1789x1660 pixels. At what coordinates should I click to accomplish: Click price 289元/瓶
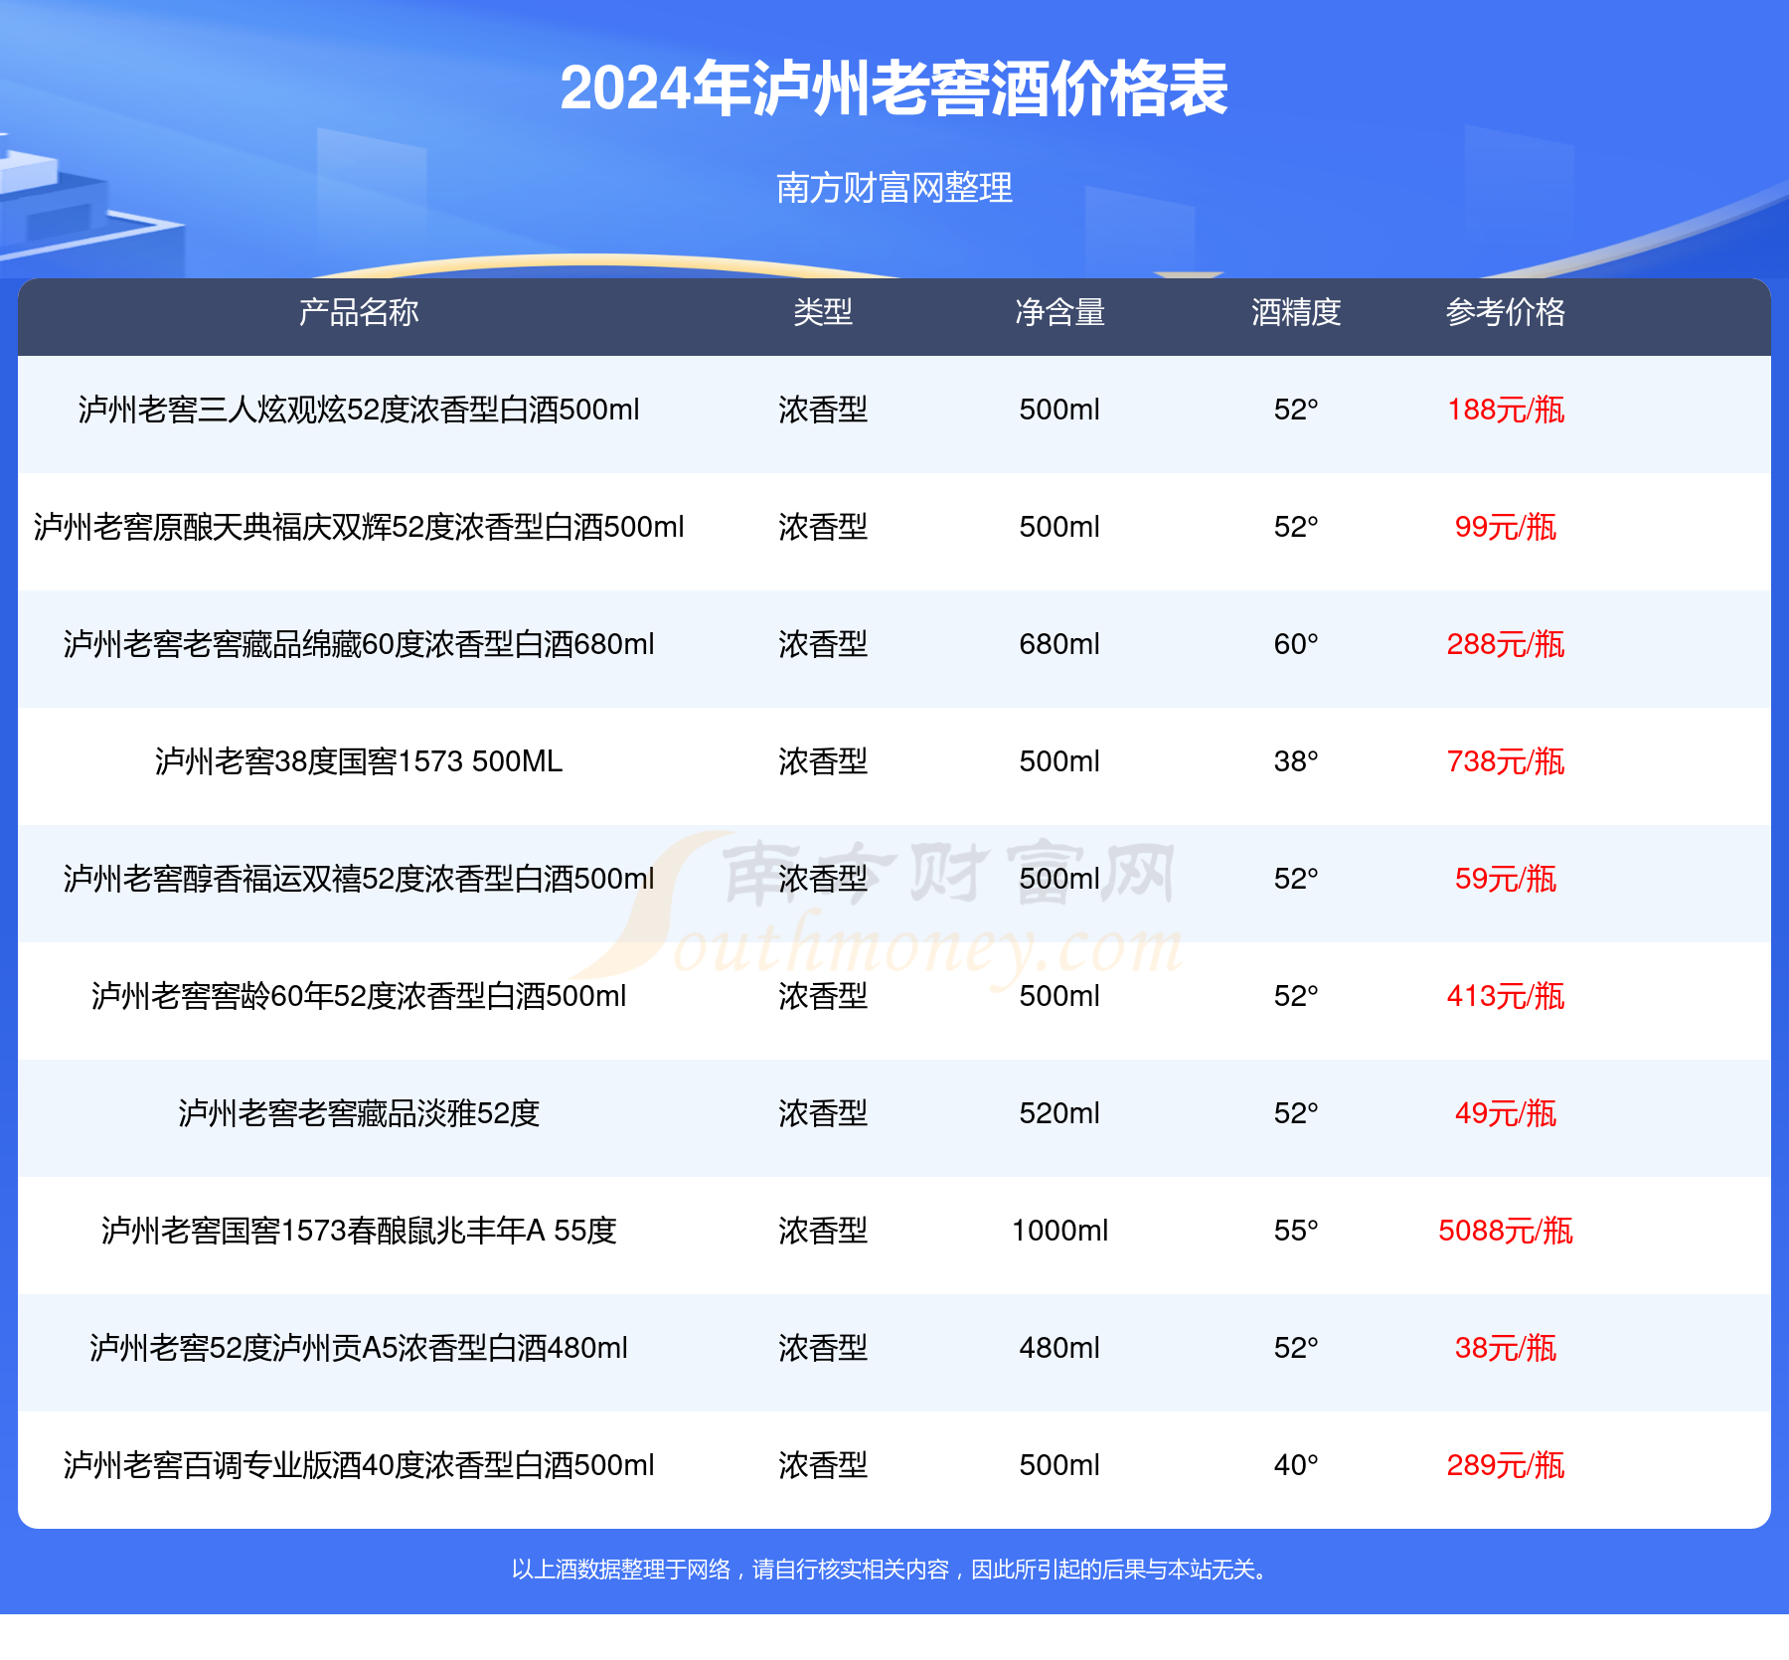(1506, 1465)
